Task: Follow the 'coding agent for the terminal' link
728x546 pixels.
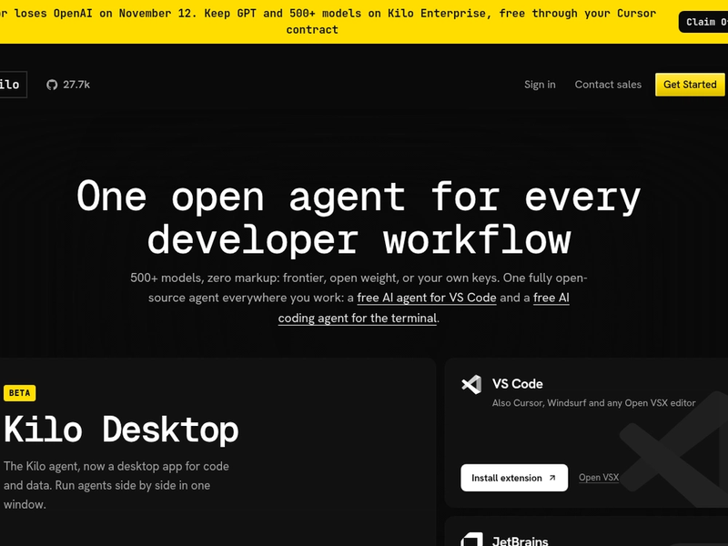Action: click(x=358, y=318)
